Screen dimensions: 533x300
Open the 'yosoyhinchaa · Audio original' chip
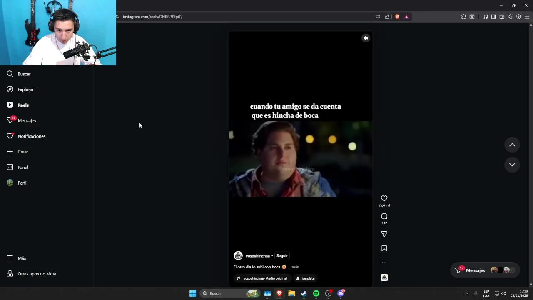click(262, 278)
